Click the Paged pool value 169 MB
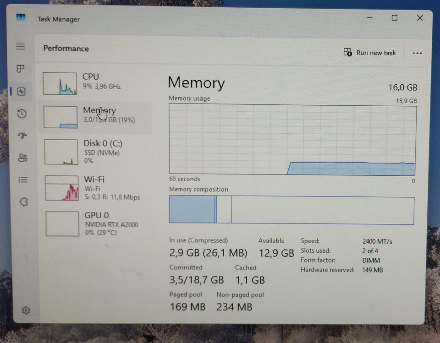This screenshot has height=343, width=440. (x=187, y=306)
